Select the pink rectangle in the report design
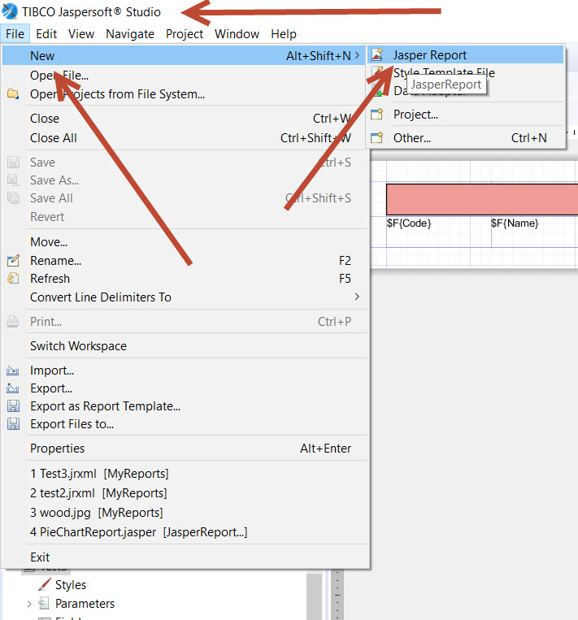Image resolution: width=578 pixels, height=620 pixels. click(481, 199)
